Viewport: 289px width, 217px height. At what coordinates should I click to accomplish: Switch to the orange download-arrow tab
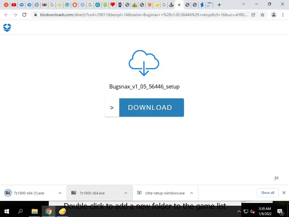tap(6, 5)
